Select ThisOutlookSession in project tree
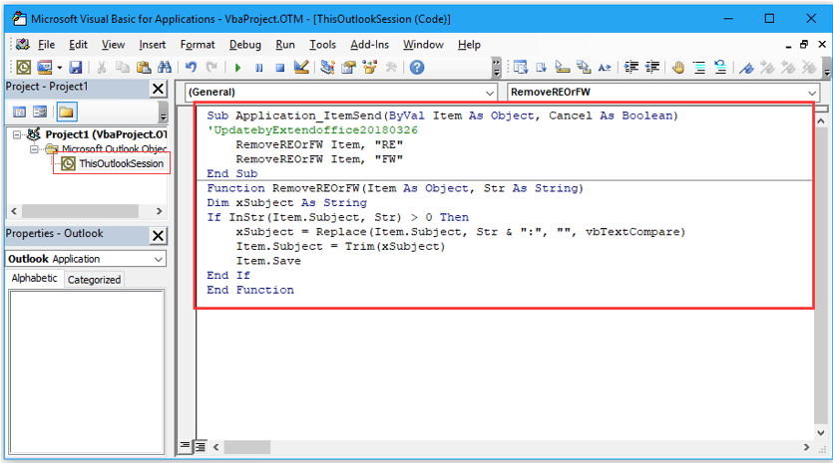The height and width of the screenshot is (463, 833). click(121, 163)
